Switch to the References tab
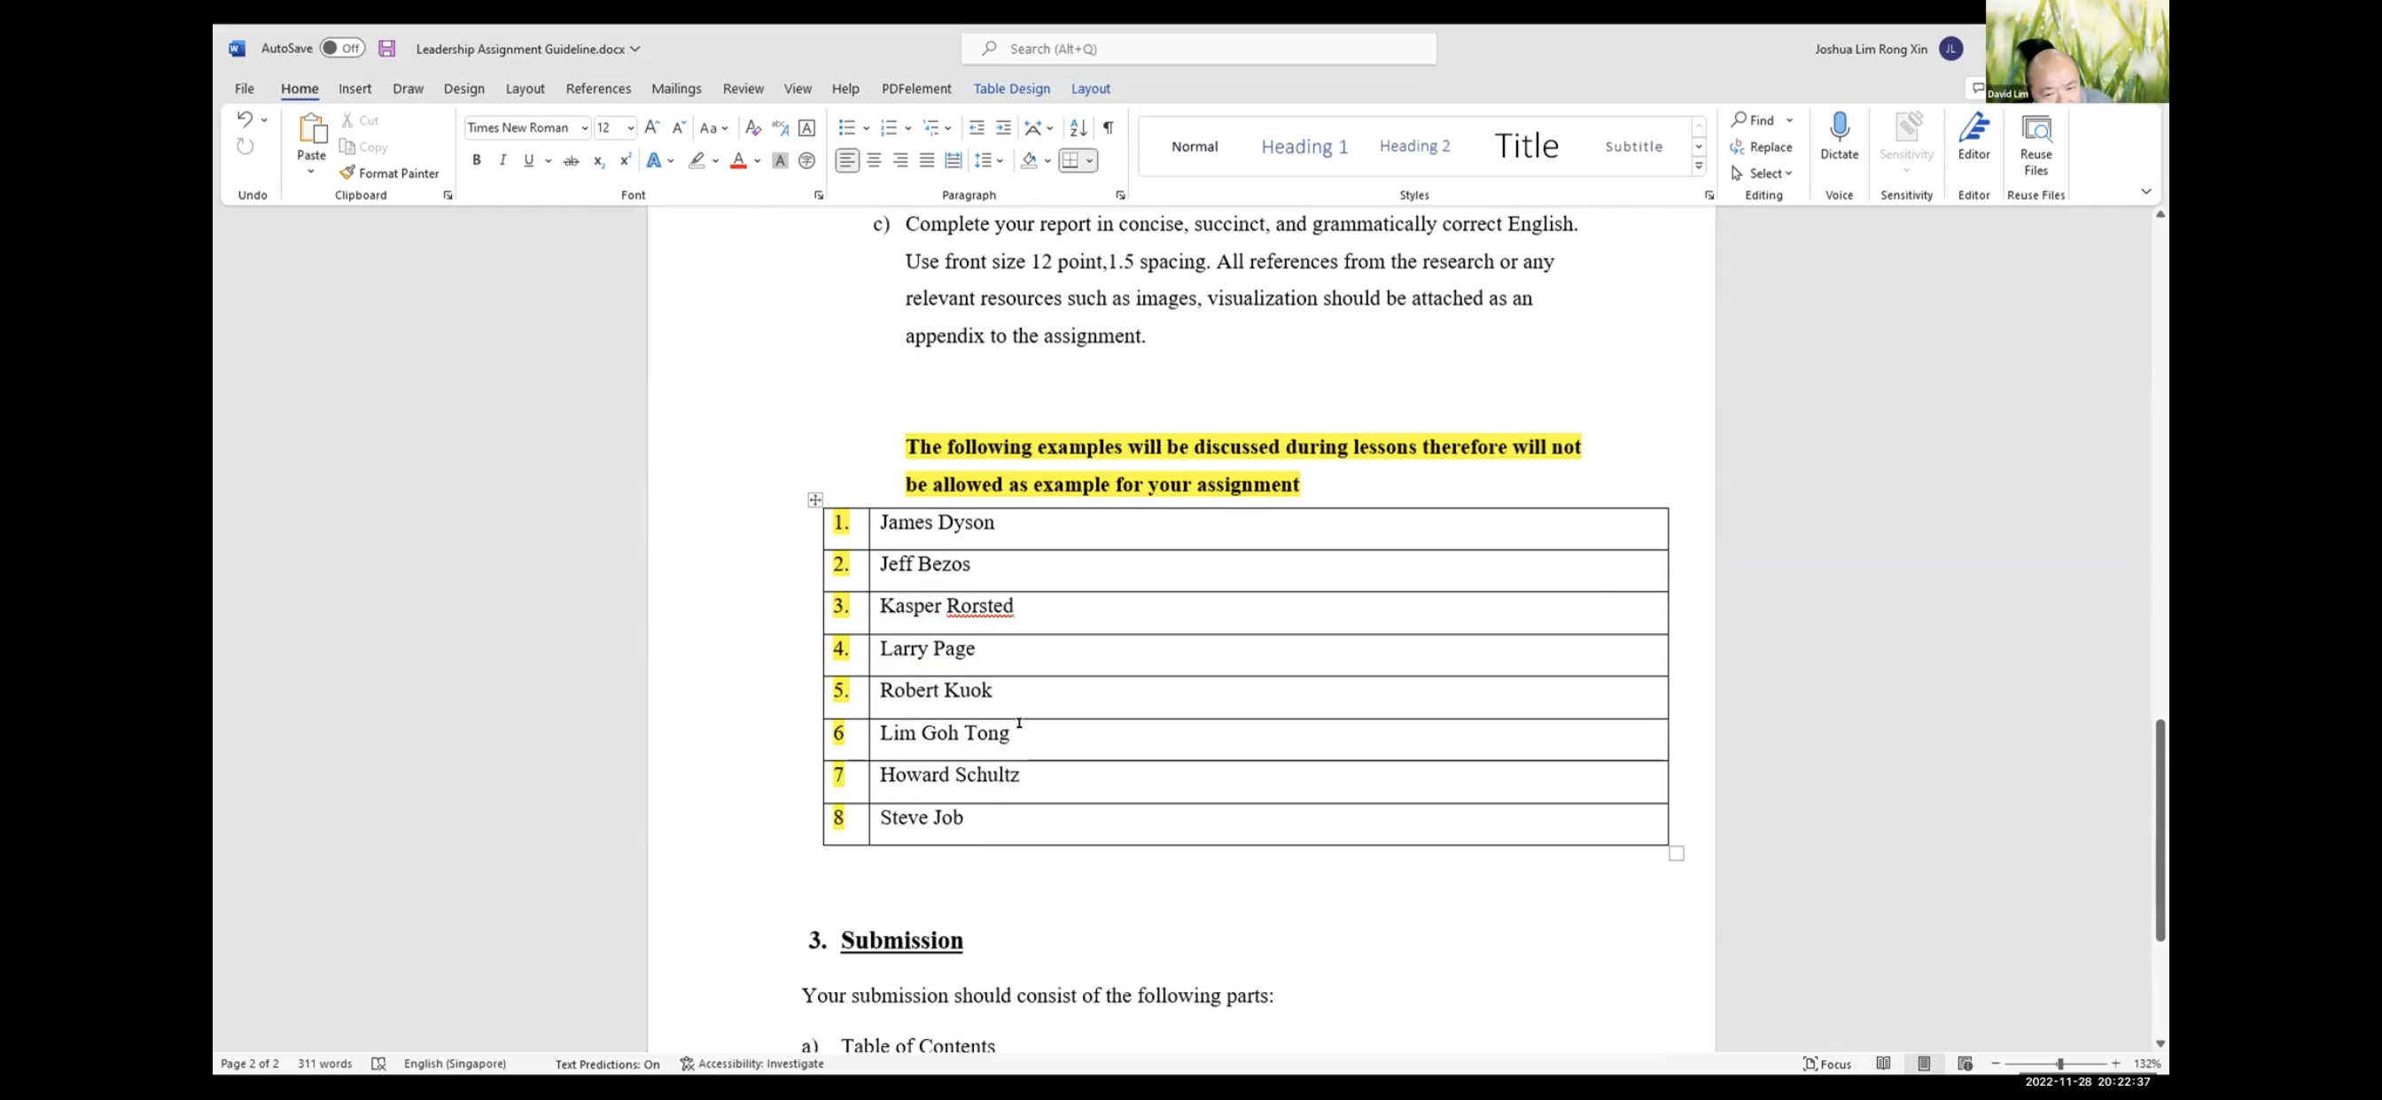The image size is (2382, 1100). click(x=598, y=89)
